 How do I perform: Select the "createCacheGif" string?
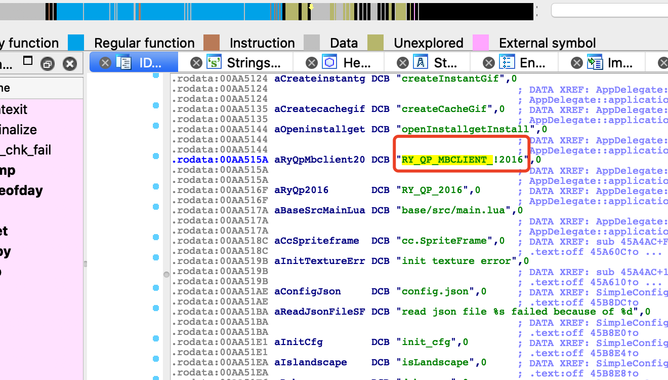click(448, 109)
